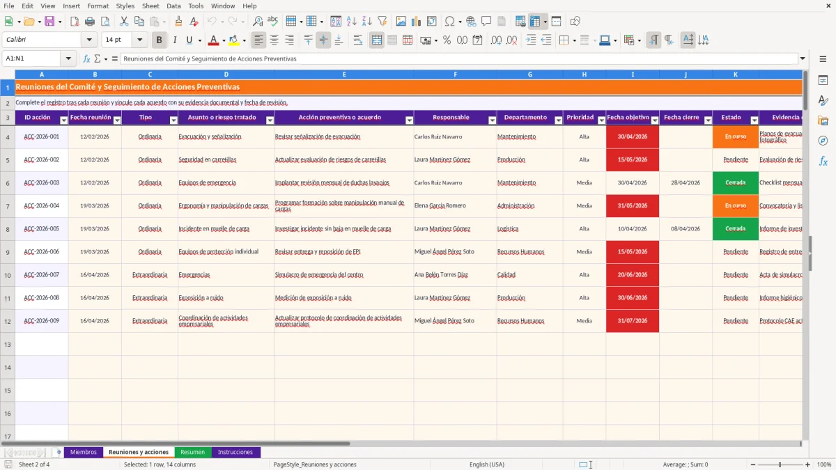Click the Spelling check icon

(273, 22)
